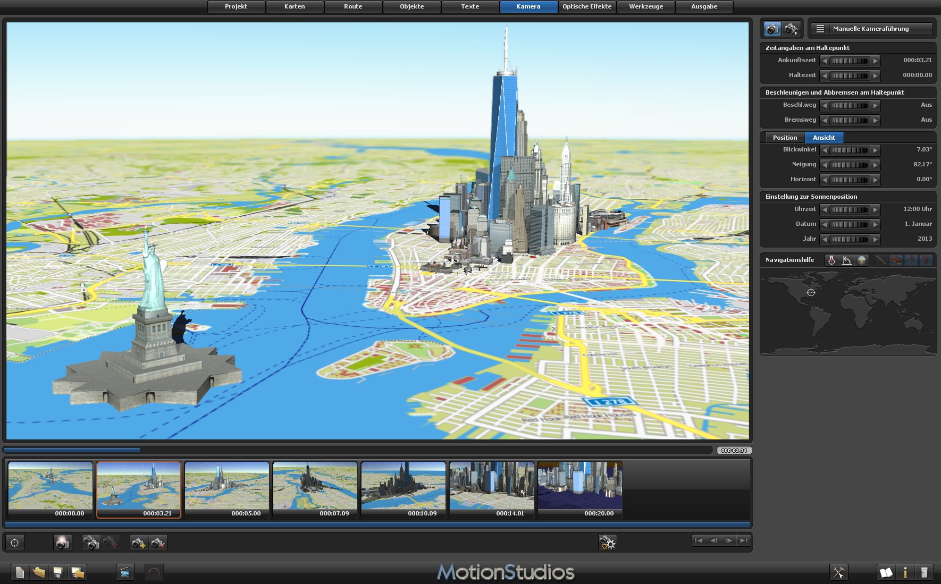Screen dimensions: 941x584
Task: Open the Optische Effekte menu tab
Action: (587, 6)
